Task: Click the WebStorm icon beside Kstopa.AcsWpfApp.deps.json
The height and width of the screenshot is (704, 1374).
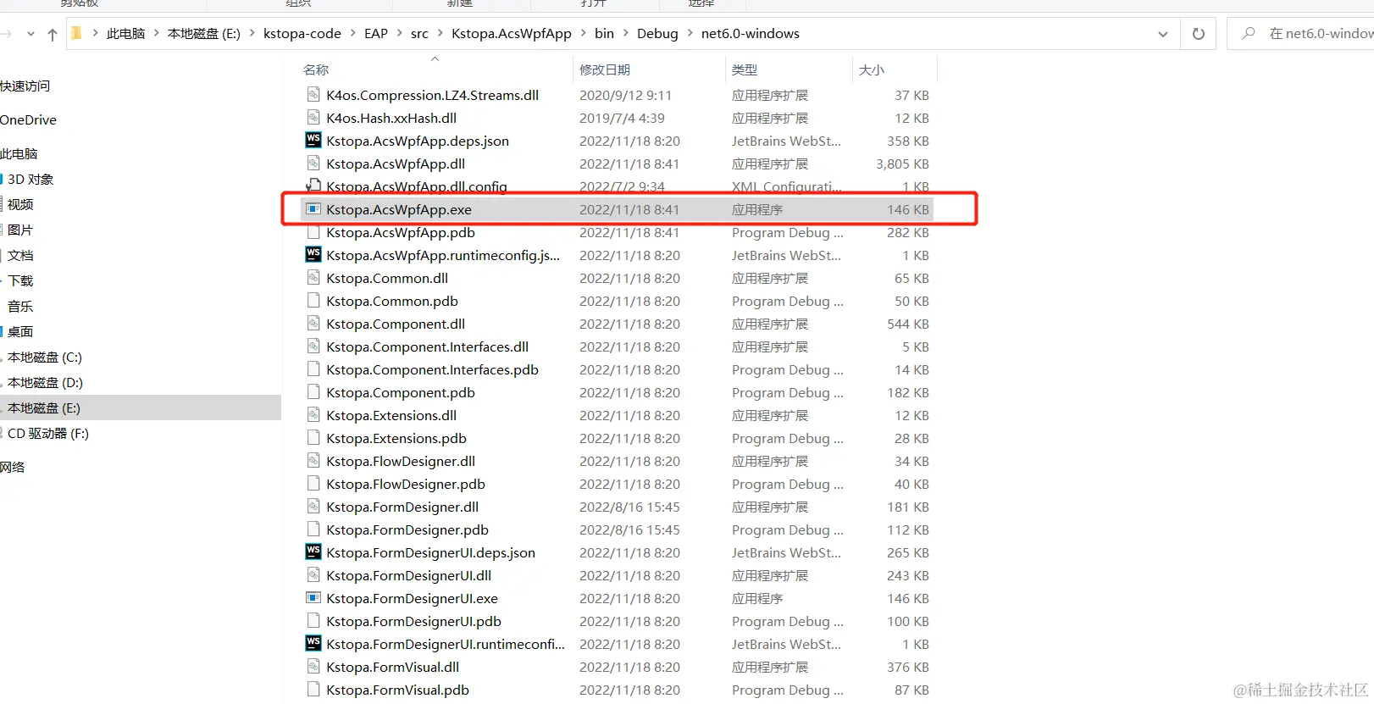Action: tap(313, 141)
